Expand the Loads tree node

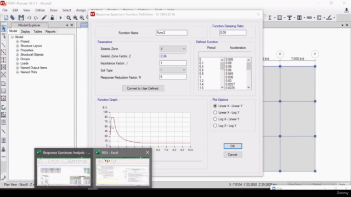17,63
